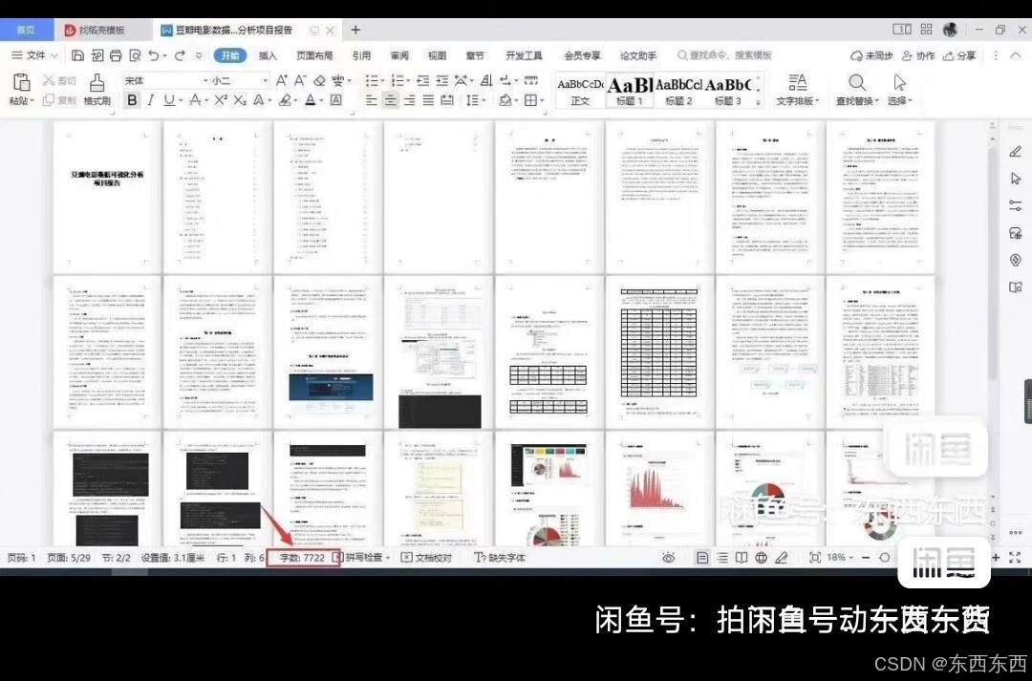This screenshot has width=1032, height=681.
Task: Click Missing Fonts (缺失字体) button
Action: (x=500, y=558)
